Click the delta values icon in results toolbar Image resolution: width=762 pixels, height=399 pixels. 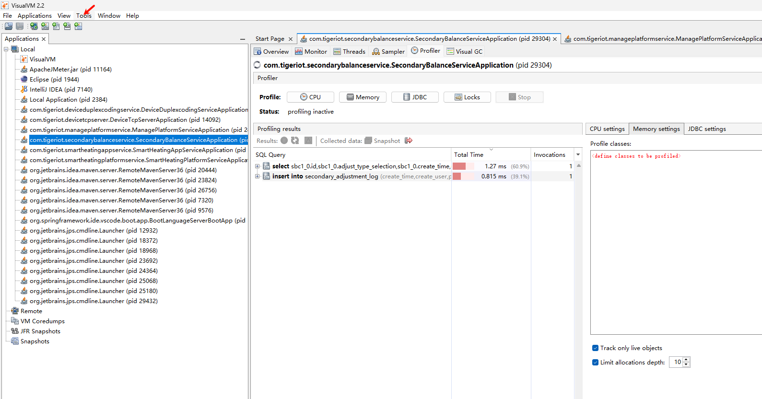(x=308, y=141)
